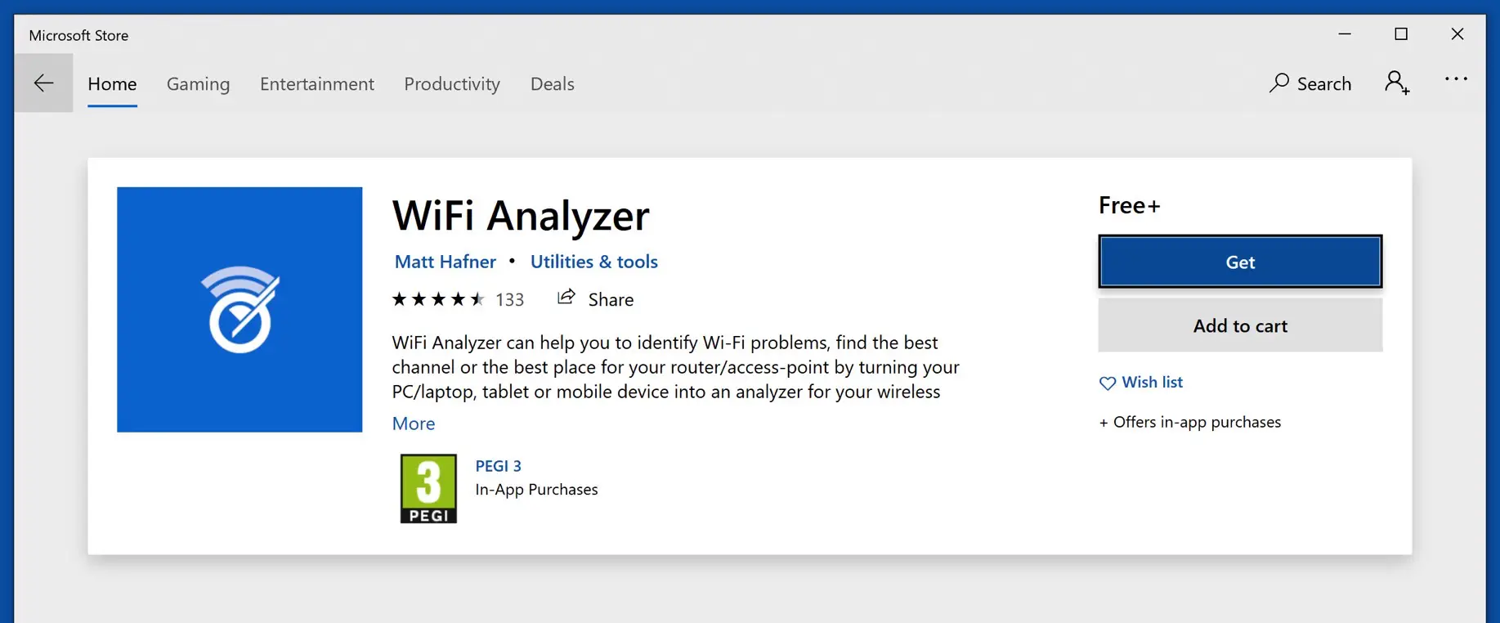Click the star rating
Viewport: 1500px width, 623px height.
438,299
